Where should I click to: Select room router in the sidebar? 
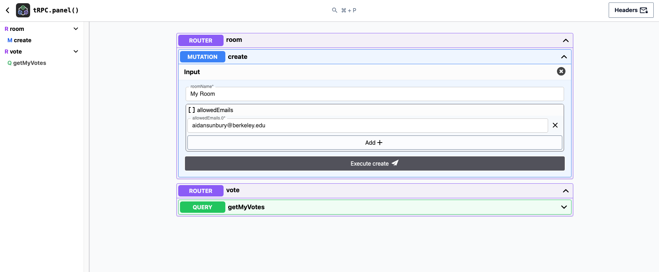click(17, 29)
